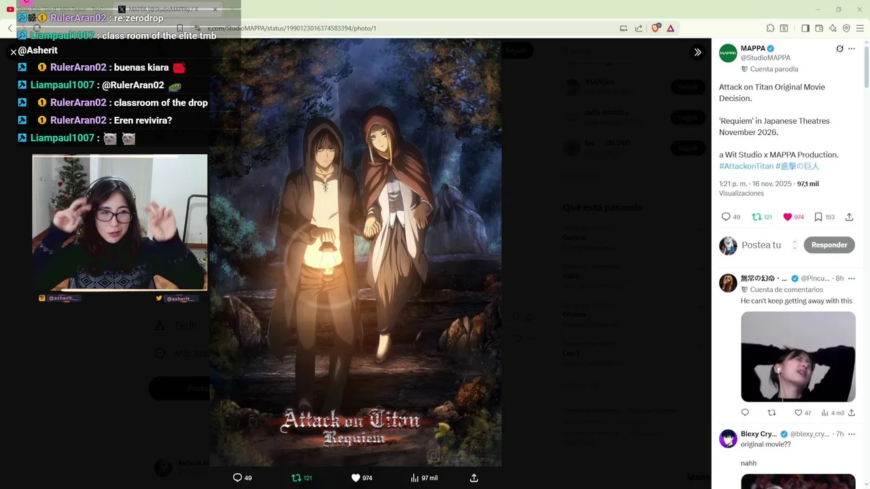Click the share icon in the tweet sidebar
The width and height of the screenshot is (870, 489).
coord(849,217)
